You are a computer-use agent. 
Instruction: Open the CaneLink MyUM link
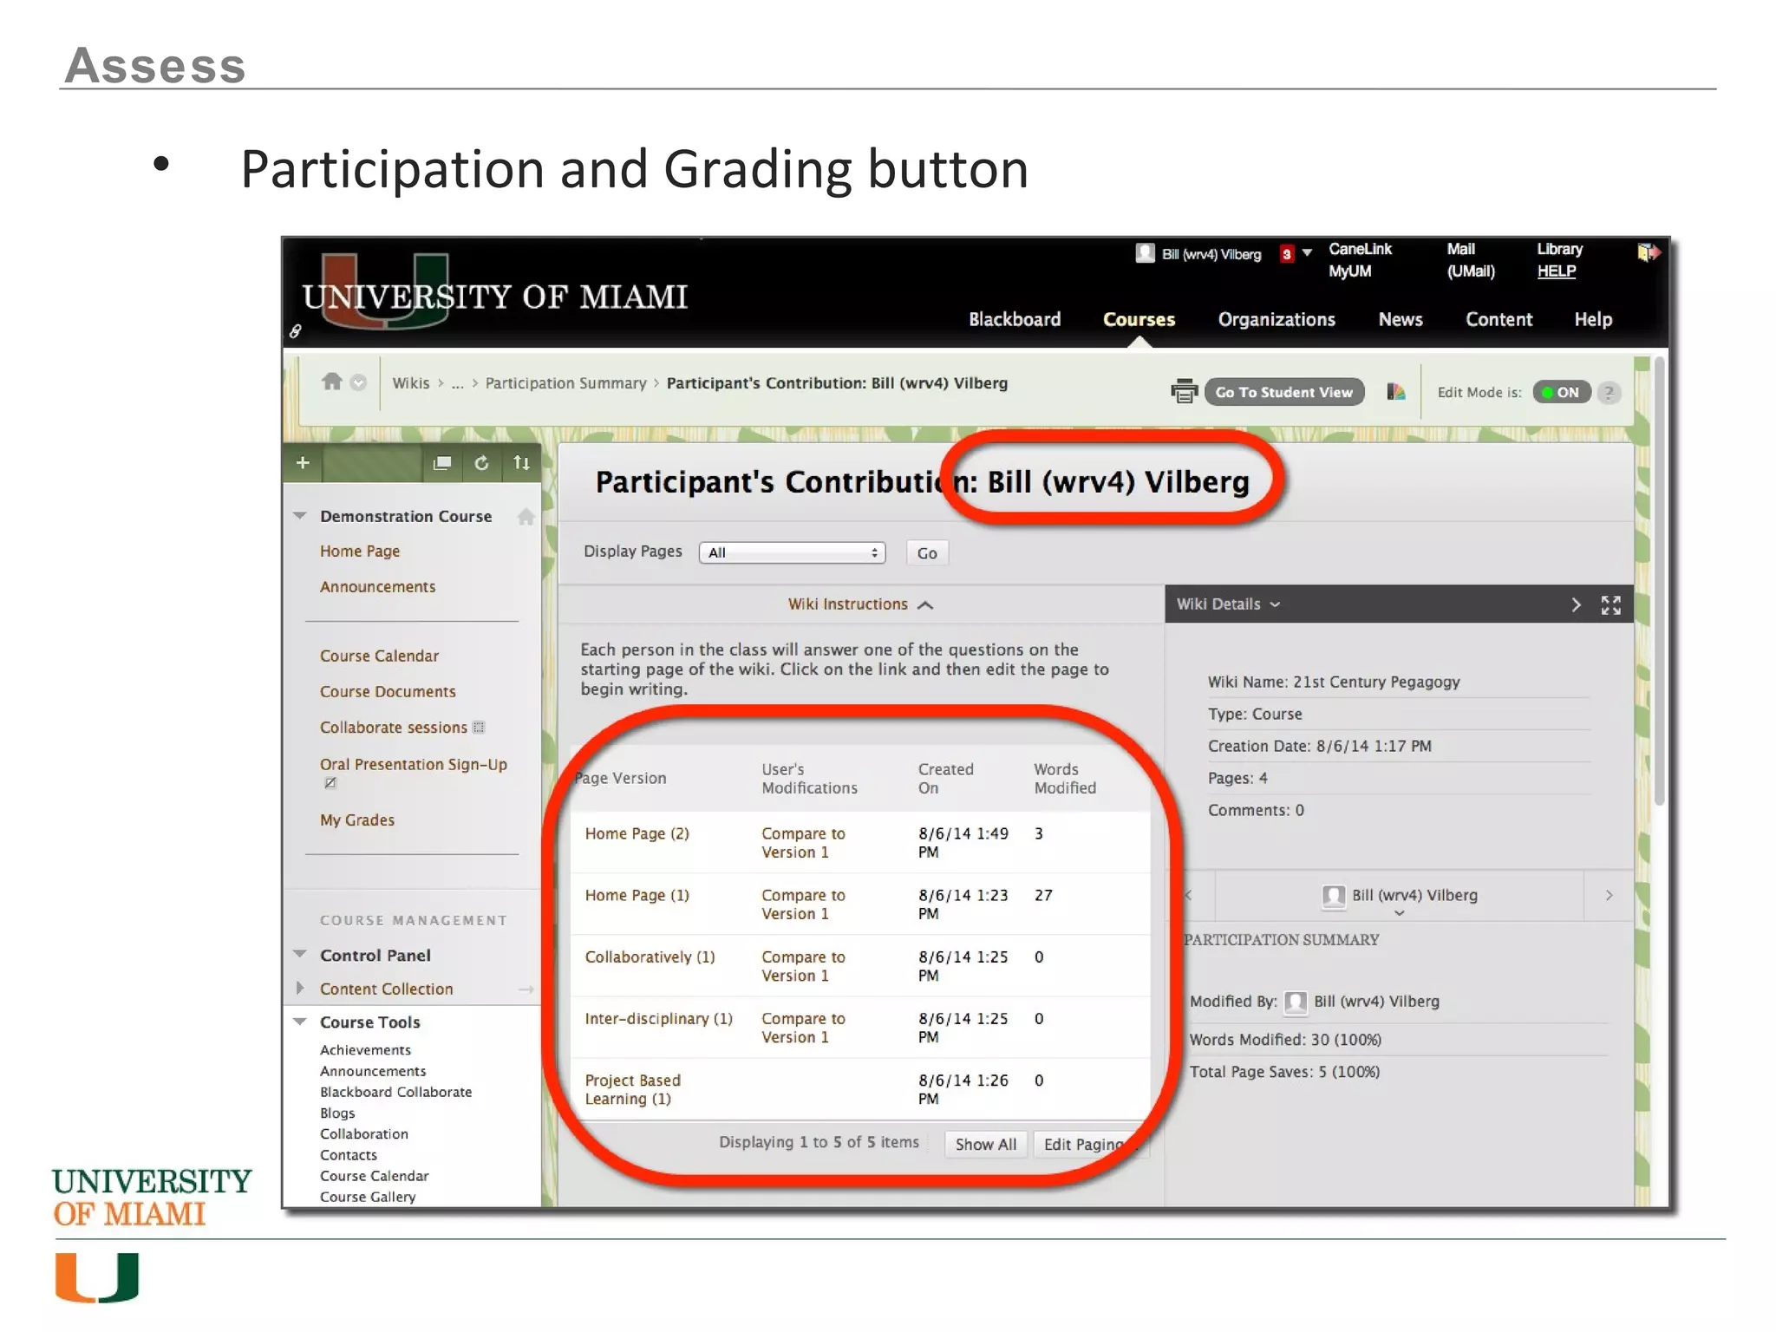point(1360,259)
